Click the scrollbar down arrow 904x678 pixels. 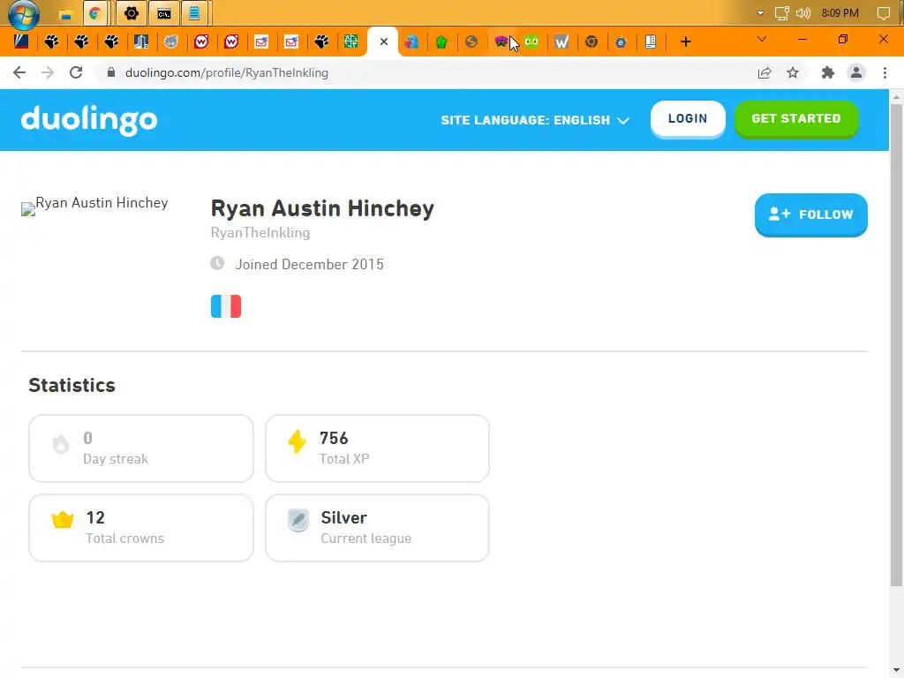click(x=896, y=671)
